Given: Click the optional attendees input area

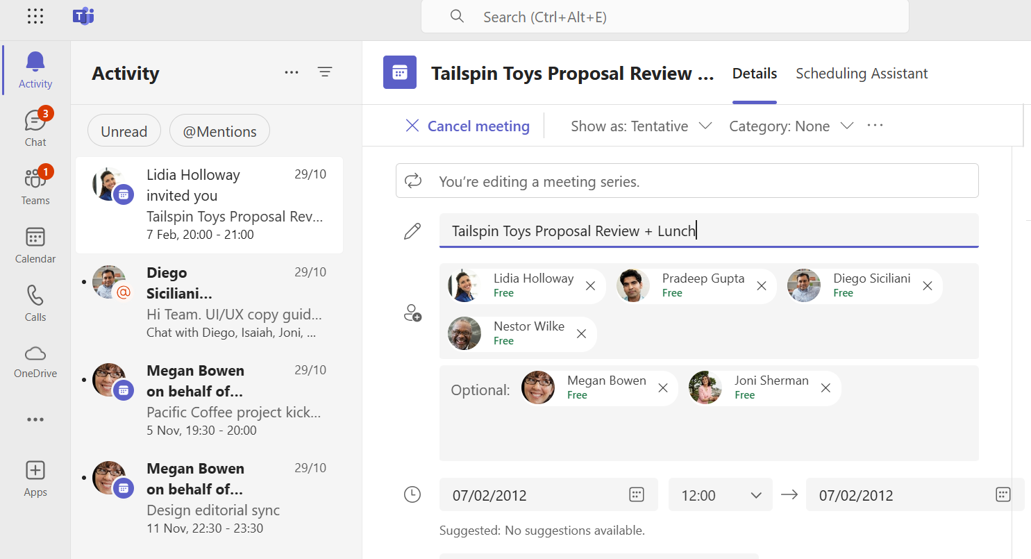Looking at the screenshot, I should click(x=709, y=413).
